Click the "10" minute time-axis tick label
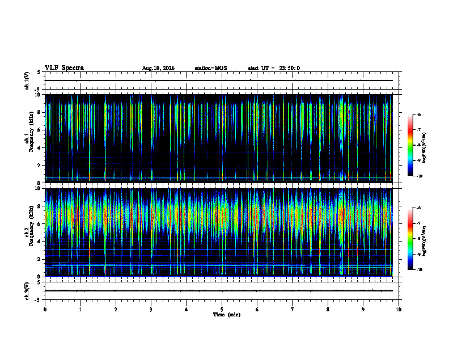449x347 pixels. point(399,310)
